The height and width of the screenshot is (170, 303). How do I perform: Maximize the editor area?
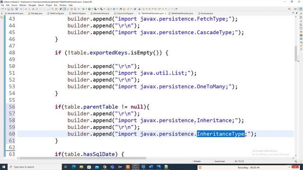point(297,13)
